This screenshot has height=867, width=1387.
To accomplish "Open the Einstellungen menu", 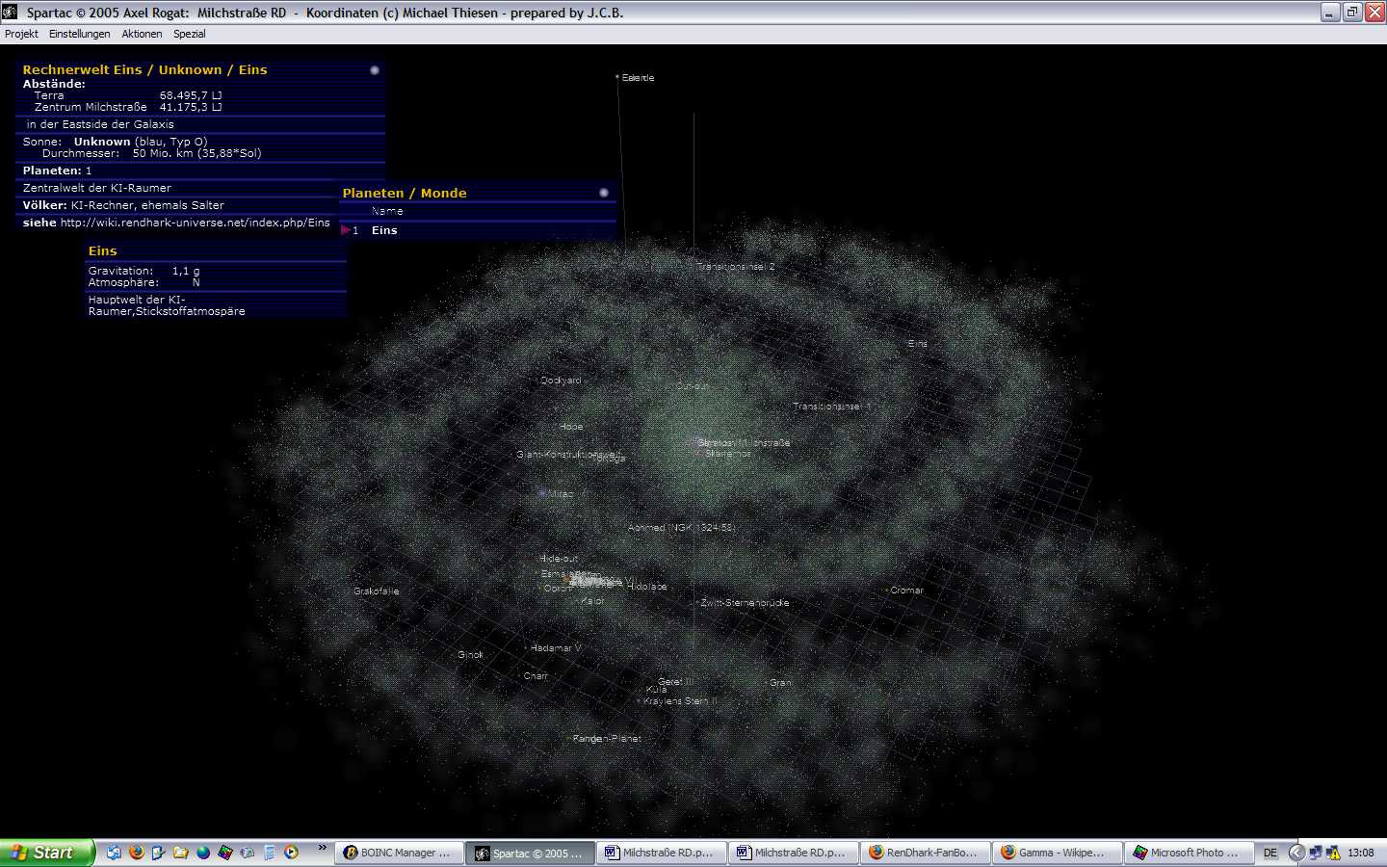I will pyautogui.click(x=79, y=34).
